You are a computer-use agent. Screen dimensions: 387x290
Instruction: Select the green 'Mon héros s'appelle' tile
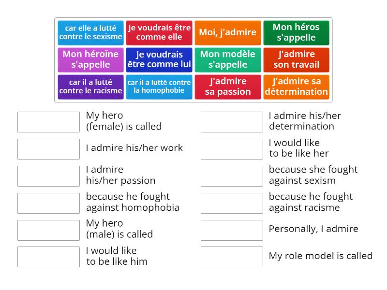coord(297,33)
